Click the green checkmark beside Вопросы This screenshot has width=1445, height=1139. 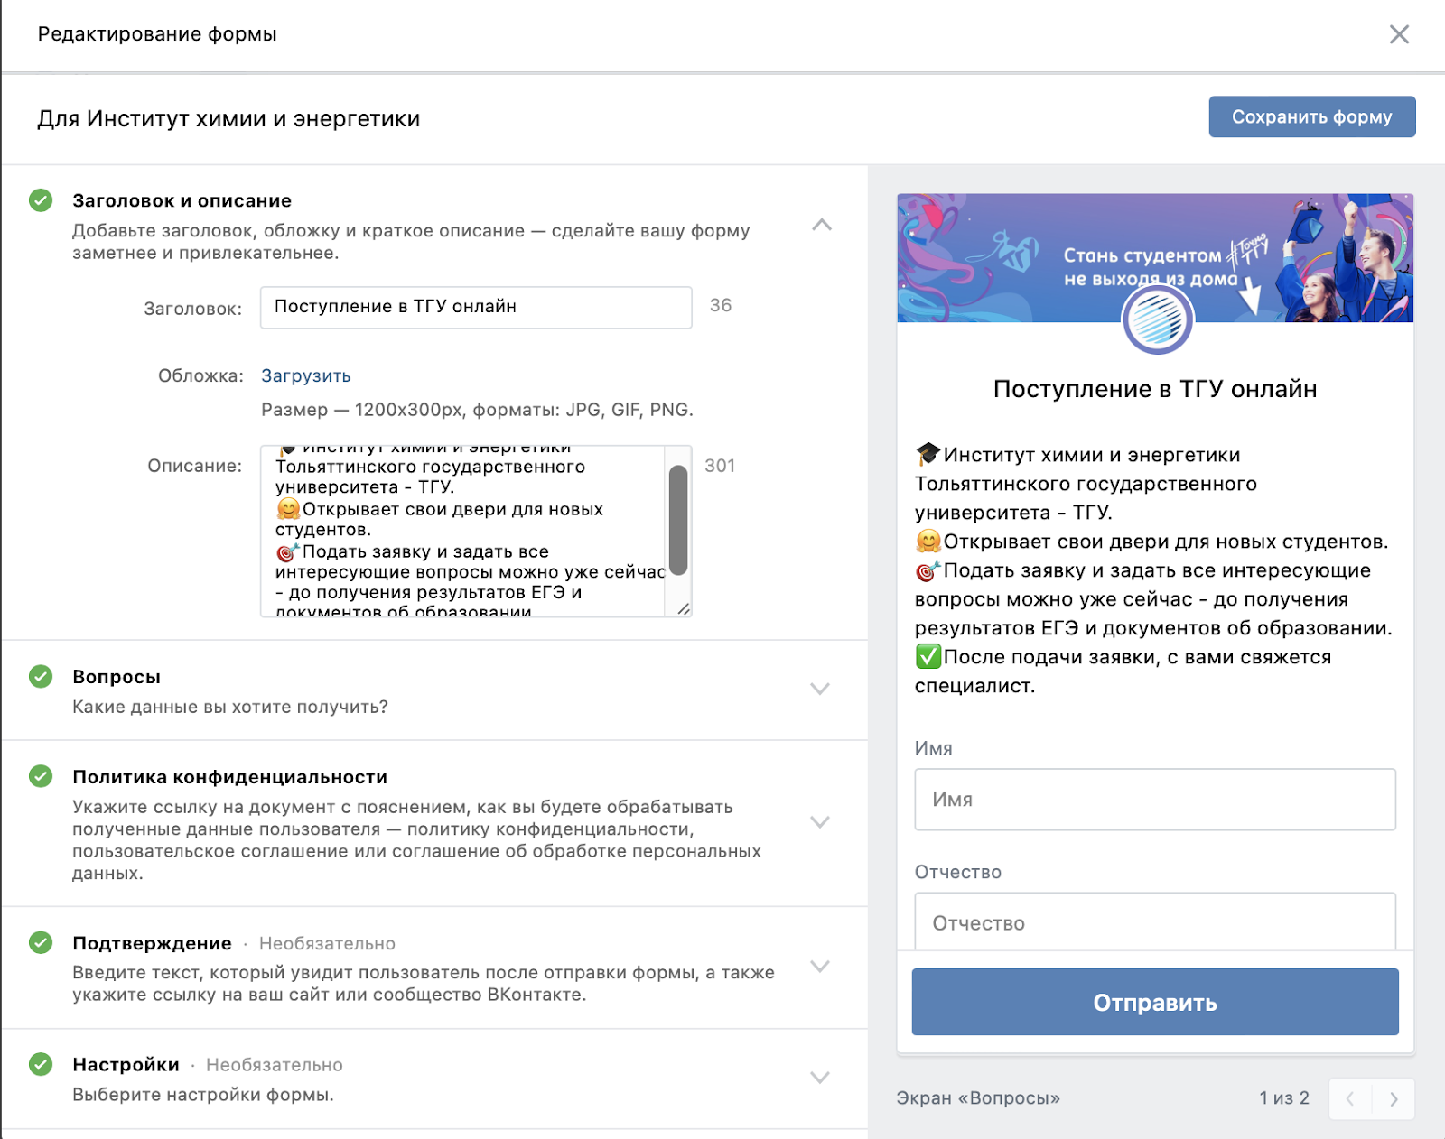(x=41, y=677)
